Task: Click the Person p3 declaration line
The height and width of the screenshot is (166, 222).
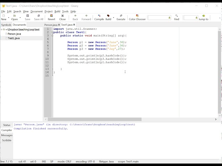Action: coord(96,49)
